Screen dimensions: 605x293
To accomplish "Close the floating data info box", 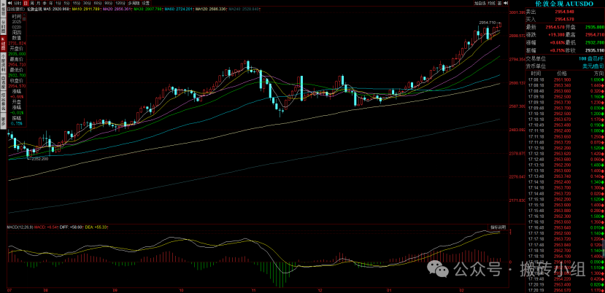I will tap(24, 15).
